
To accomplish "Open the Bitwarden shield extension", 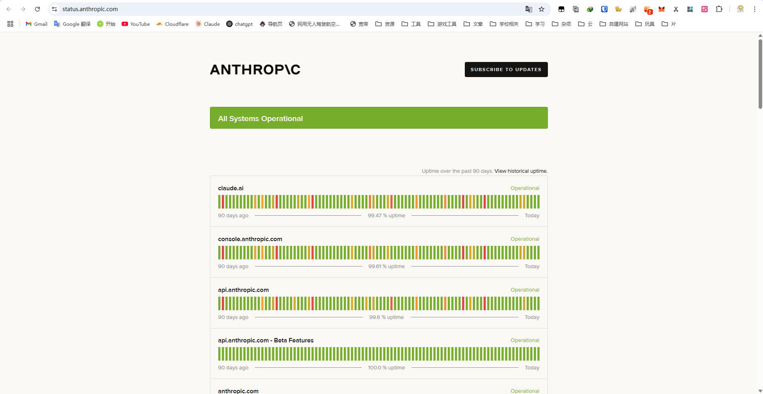I will (x=604, y=9).
